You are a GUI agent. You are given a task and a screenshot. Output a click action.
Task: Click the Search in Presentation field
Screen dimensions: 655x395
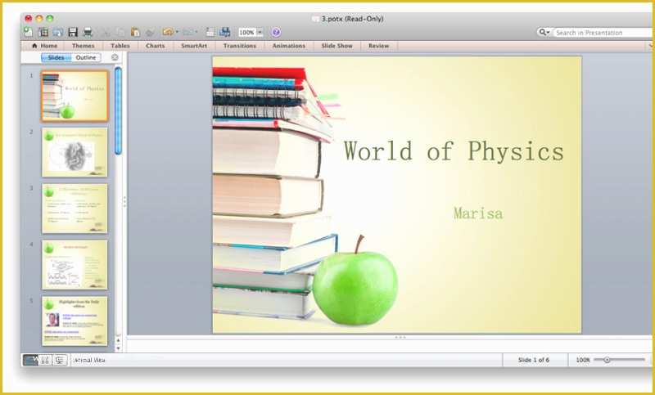pos(603,33)
